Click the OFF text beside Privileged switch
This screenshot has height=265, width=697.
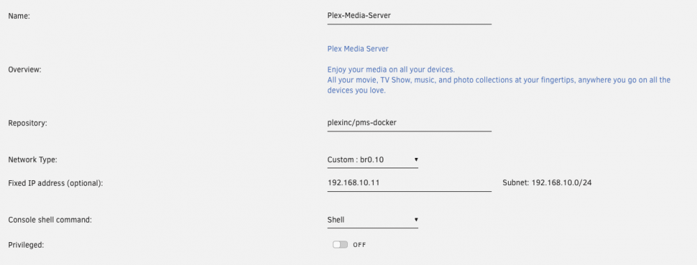coord(360,245)
